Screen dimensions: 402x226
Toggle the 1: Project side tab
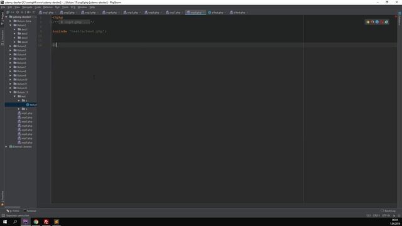[3, 18]
